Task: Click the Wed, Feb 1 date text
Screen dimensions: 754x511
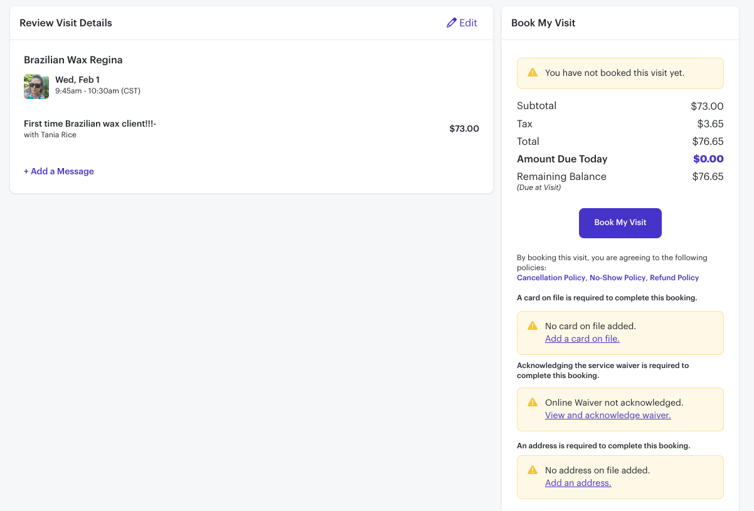Action: [77, 80]
